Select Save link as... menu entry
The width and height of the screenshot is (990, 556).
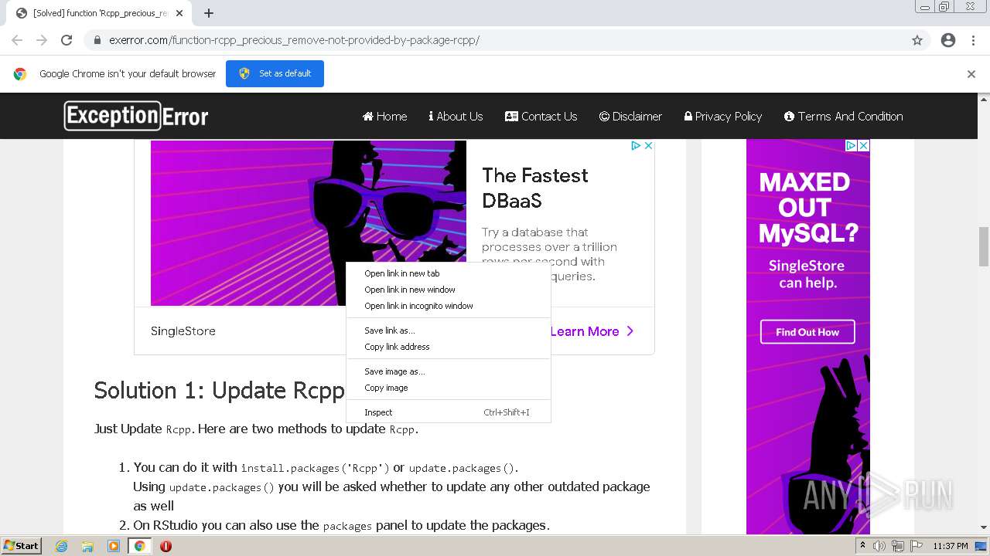pos(449,331)
